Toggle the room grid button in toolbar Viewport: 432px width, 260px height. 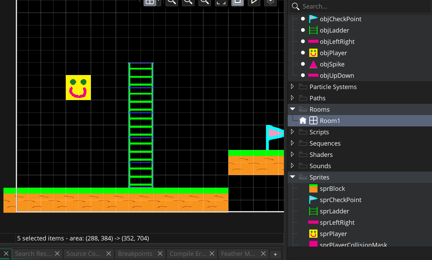tap(149, 2)
